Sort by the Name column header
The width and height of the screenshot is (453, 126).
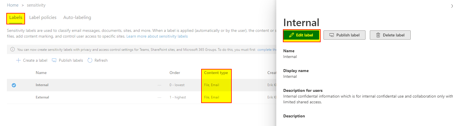point(41,73)
